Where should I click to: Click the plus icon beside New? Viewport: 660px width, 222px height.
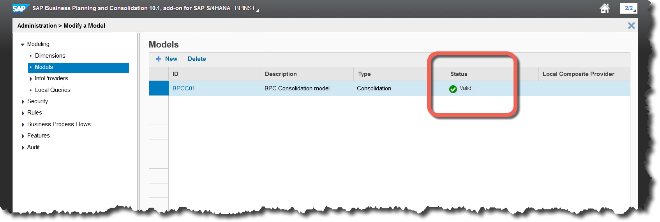tap(159, 59)
